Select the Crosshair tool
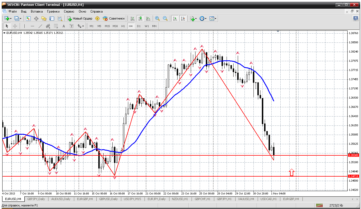The image size is (361, 209). point(15,26)
